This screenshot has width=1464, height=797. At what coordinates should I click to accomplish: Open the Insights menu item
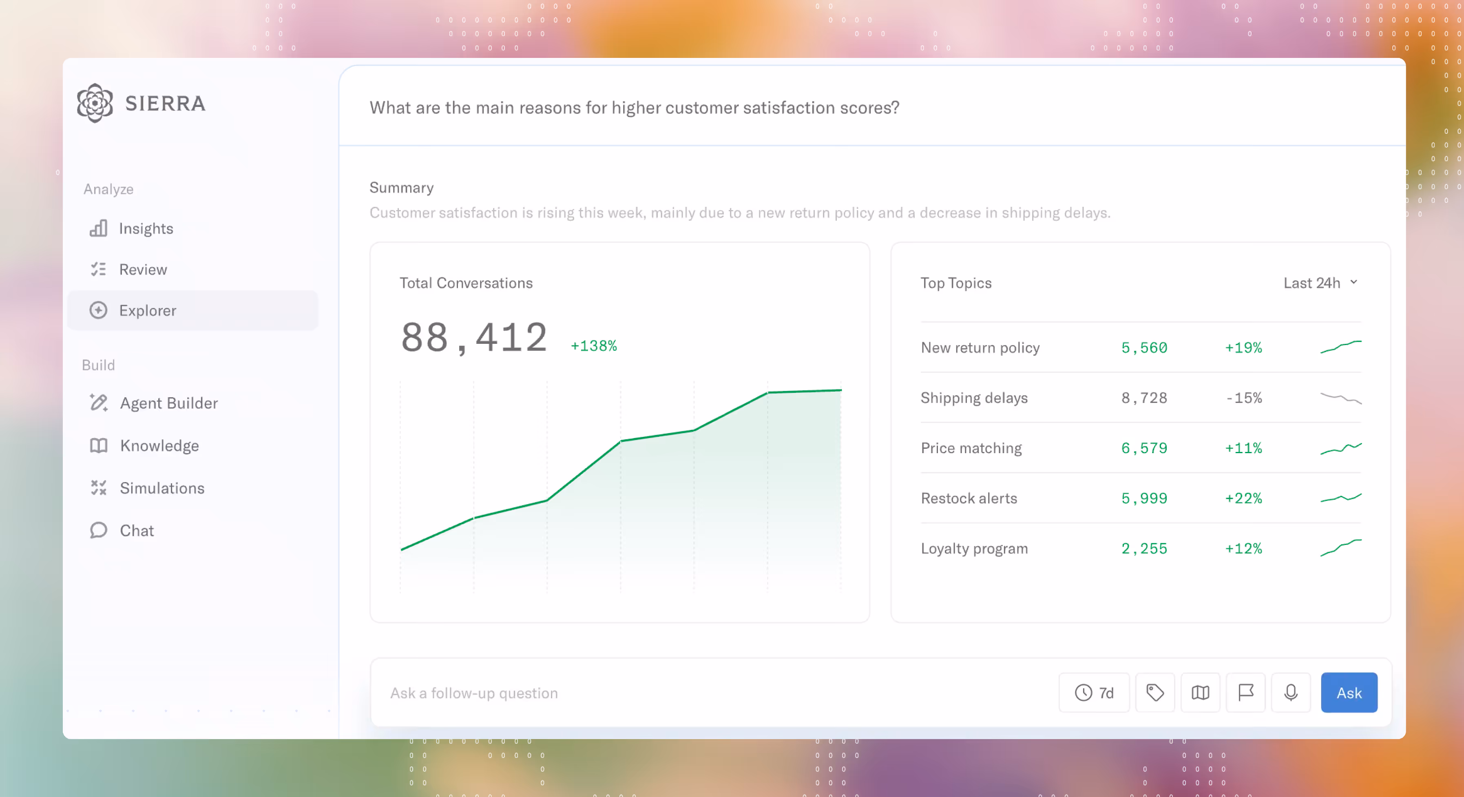[192, 228]
